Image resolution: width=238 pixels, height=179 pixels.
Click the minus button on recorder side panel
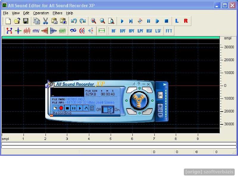click(160, 115)
